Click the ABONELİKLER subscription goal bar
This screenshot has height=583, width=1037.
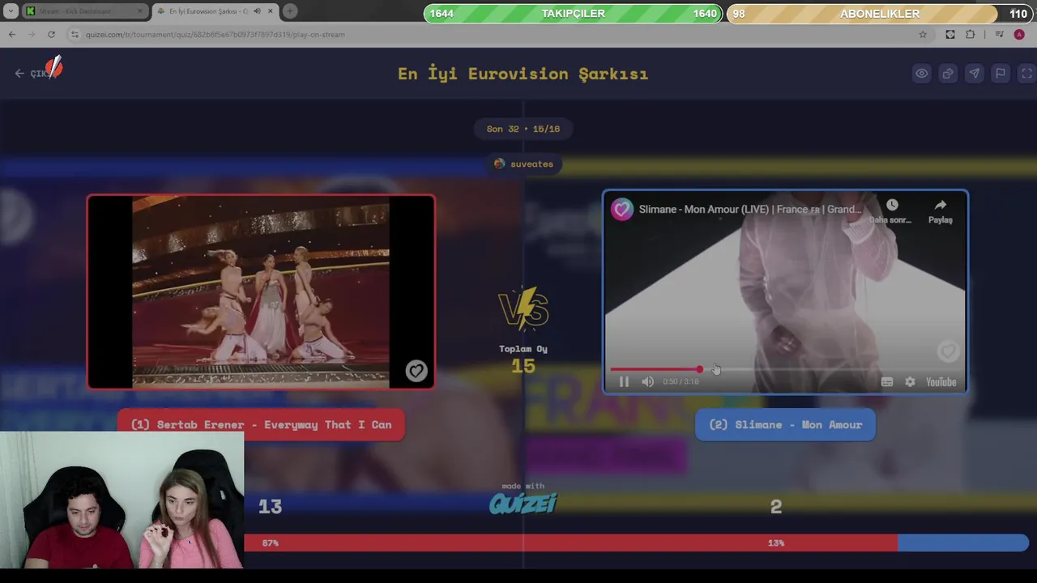point(880,14)
